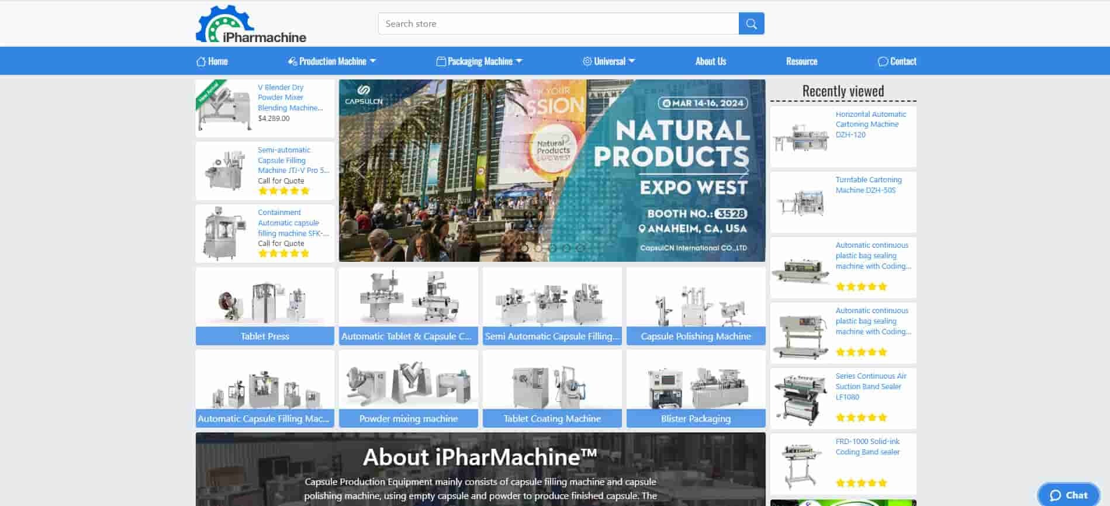Click FRD-1000 Coding Band sealer thumbnail
The height and width of the screenshot is (506, 1110).
(x=801, y=465)
